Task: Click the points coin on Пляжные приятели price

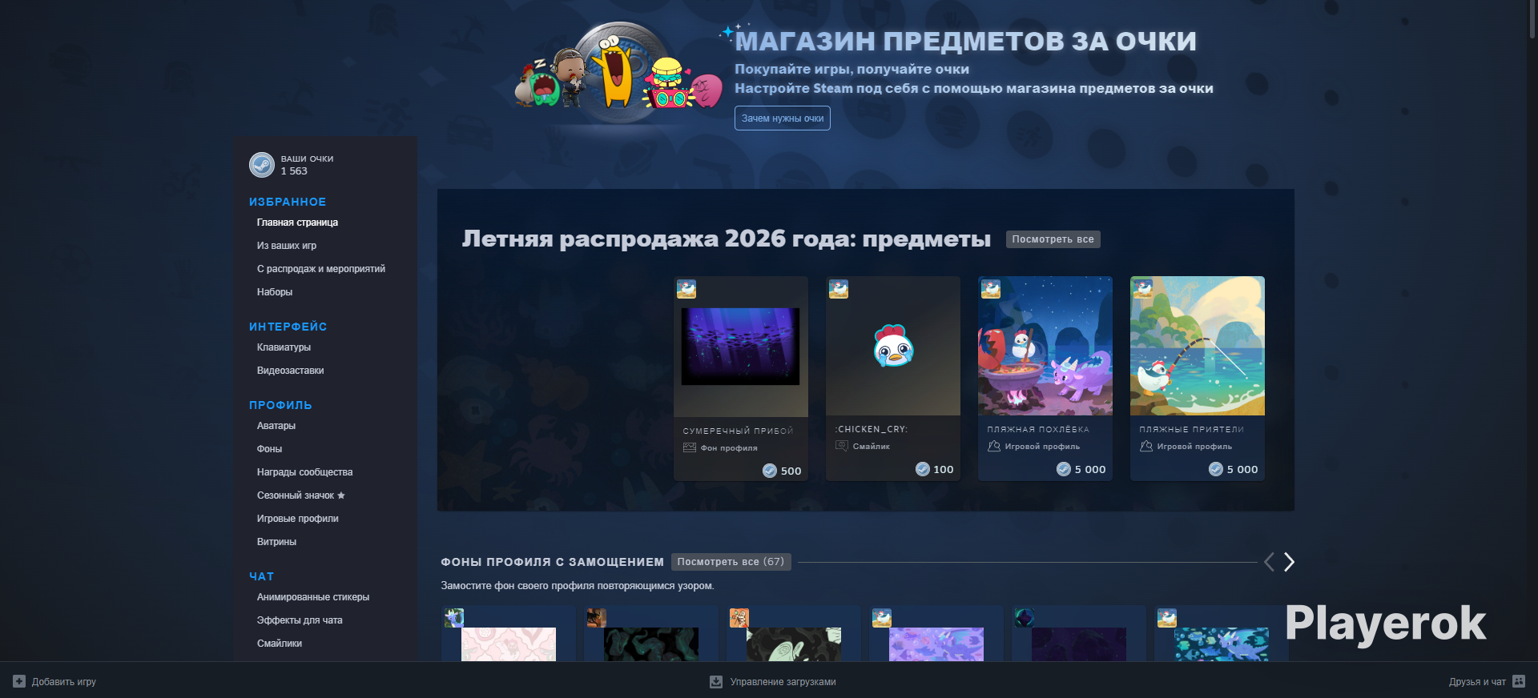Action: click(x=1216, y=469)
